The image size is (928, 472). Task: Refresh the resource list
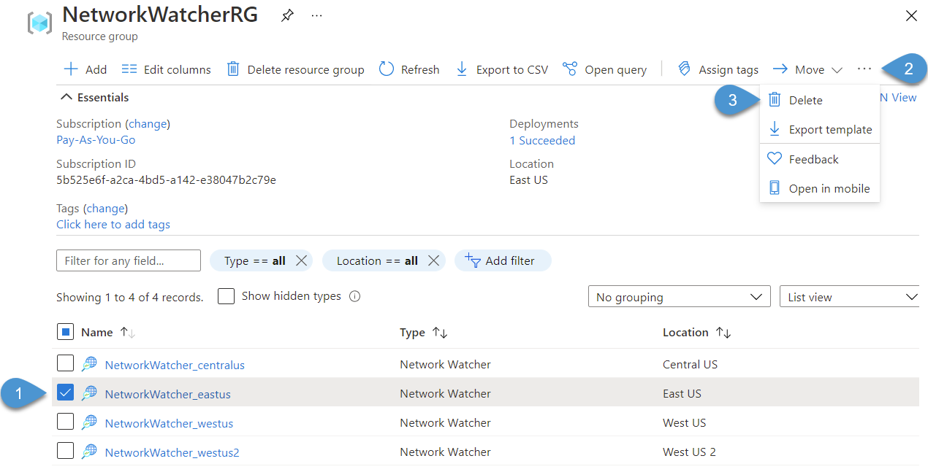[x=387, y=69]
